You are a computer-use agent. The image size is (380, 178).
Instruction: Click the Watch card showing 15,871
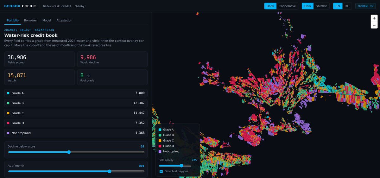(x=40, y=77)
